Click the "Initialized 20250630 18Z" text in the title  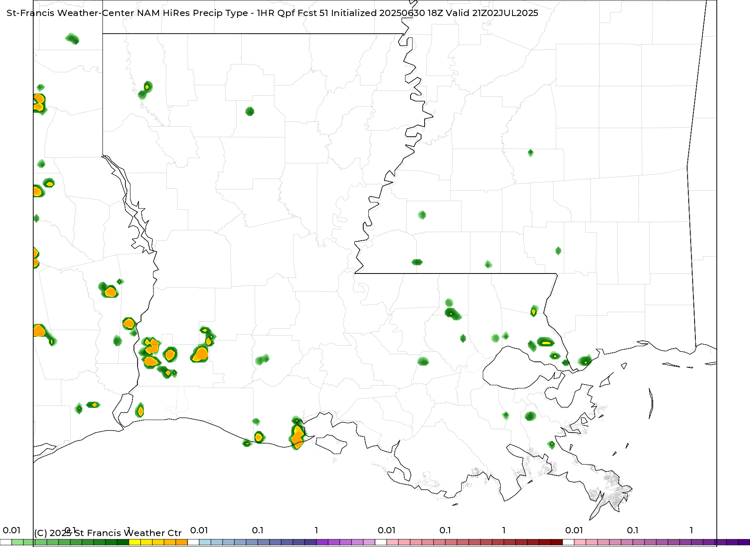[x=387, y=13]
